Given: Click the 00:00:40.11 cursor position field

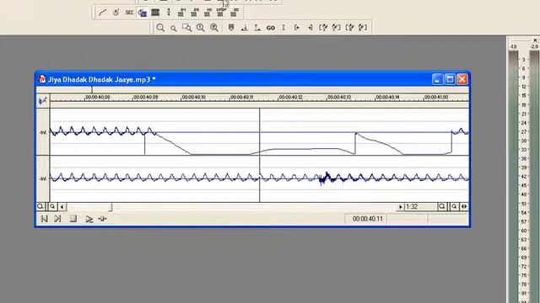Looking at the screenshot, I should [365, 219].
